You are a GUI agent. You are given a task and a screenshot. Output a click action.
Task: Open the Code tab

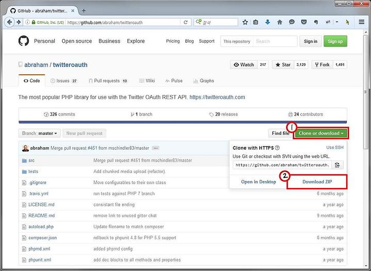point(32,81)
